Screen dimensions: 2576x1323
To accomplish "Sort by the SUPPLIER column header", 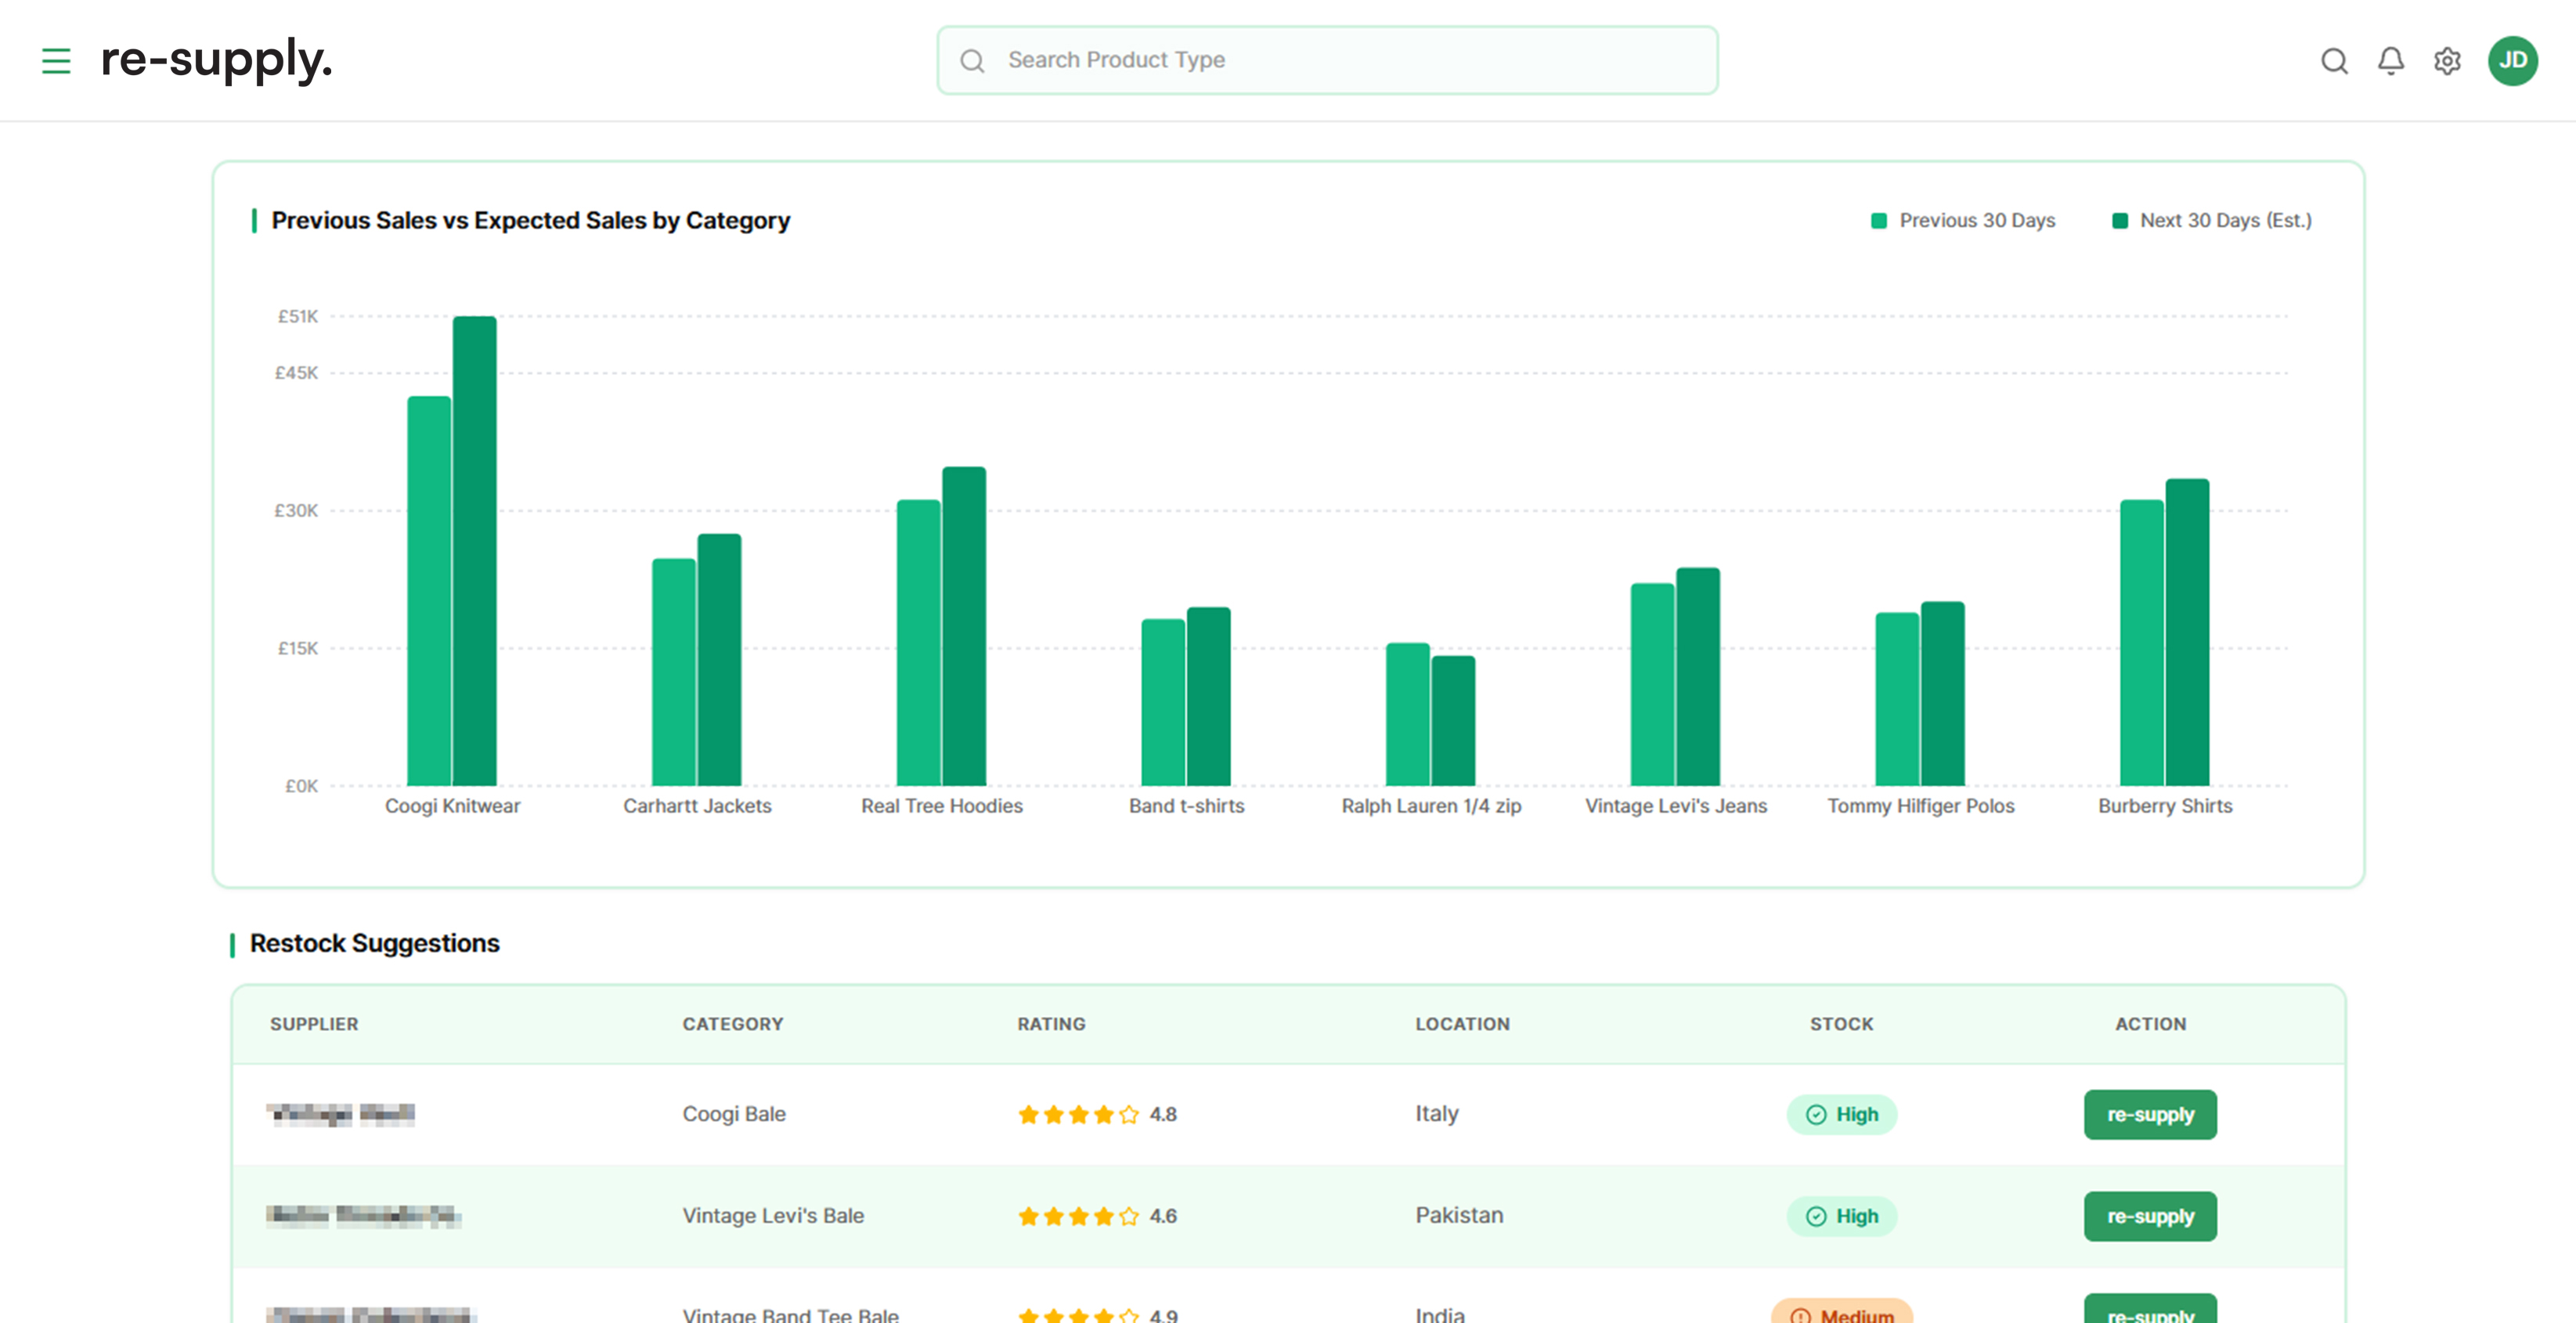I will click(314, 1024).
